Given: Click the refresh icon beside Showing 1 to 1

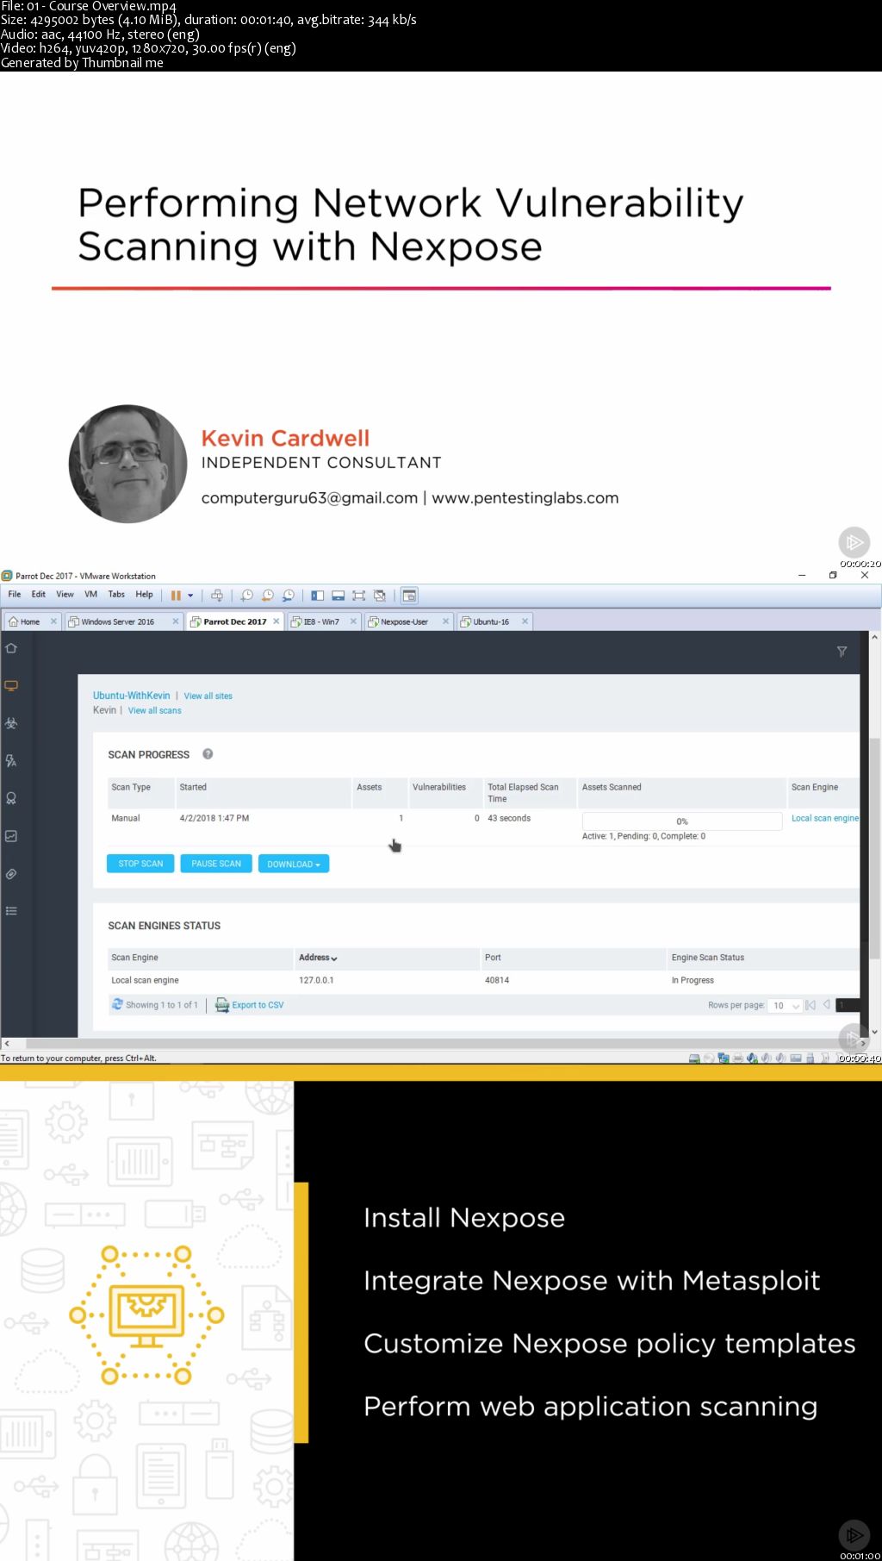Looking at the screenshot, I should [117, 1004].
